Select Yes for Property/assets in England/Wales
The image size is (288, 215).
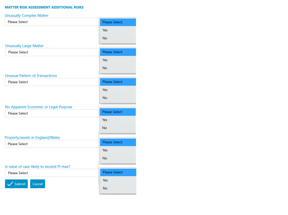tap(118, 150)
